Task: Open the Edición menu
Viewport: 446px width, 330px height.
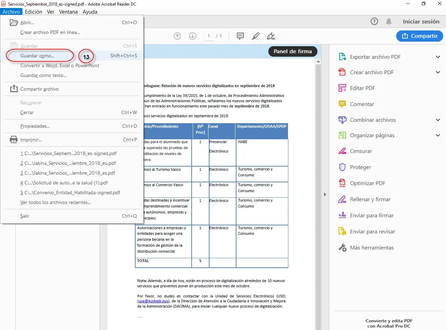Action: [34, 12]
